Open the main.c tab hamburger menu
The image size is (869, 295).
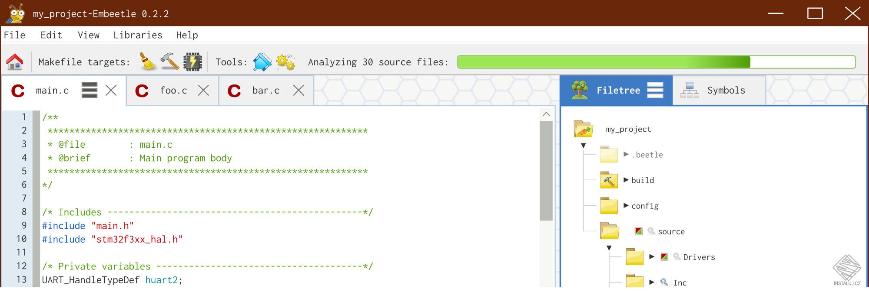pyautogui.click(x=90, y=90)
